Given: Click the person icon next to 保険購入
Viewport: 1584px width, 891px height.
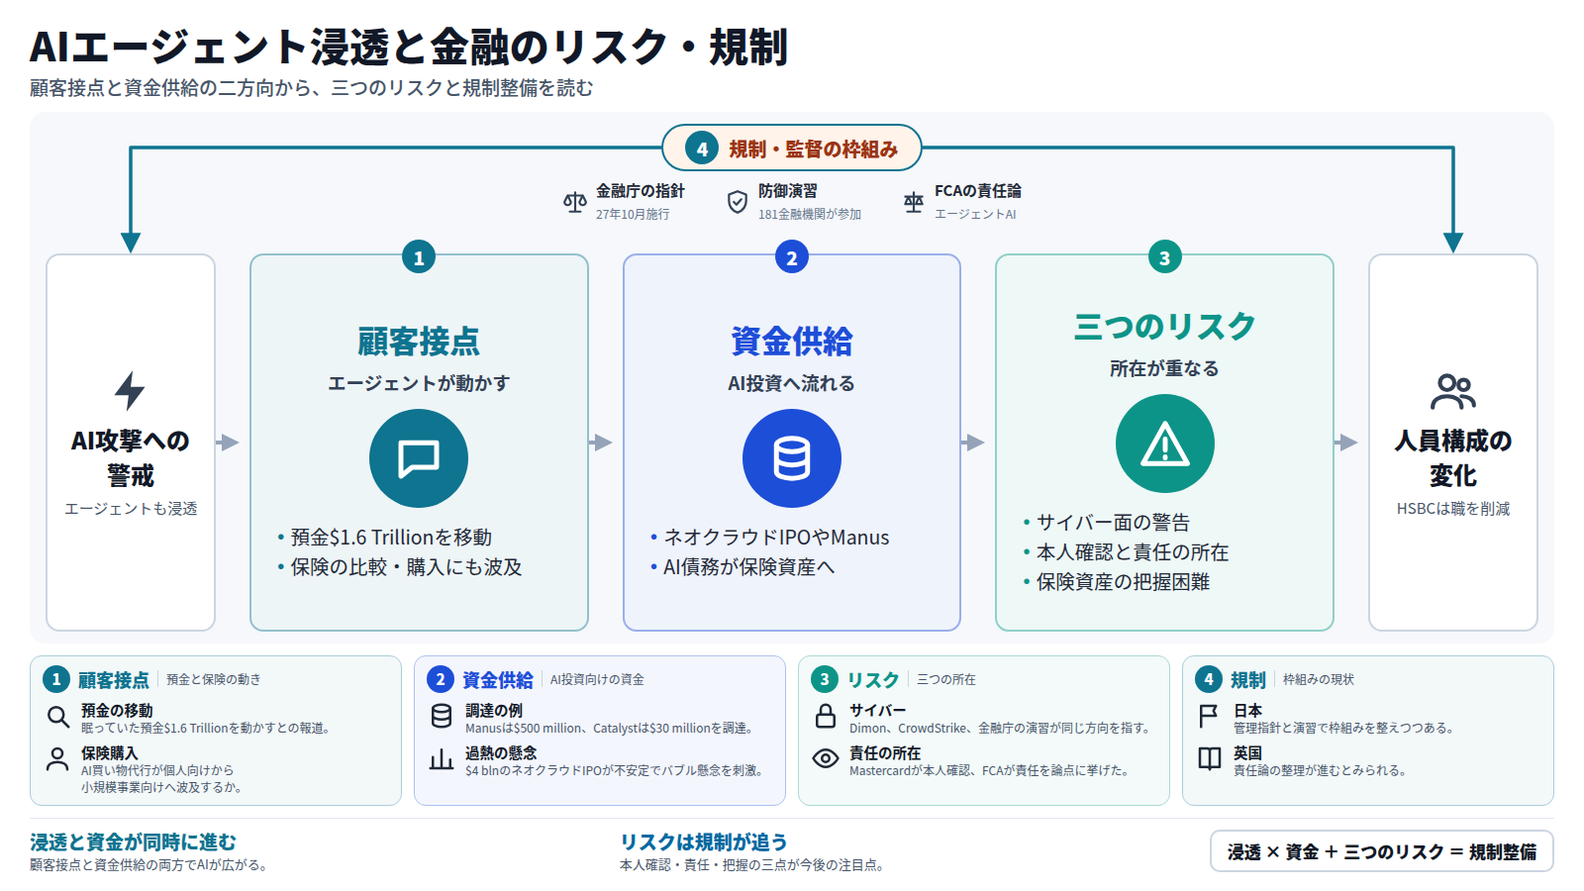Looking at the screenshot, I should coord(57,759).
